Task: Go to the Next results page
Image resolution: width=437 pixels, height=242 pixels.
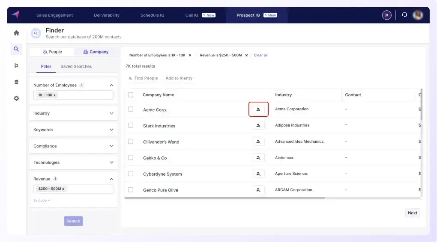Action: [x=413, y=213]
